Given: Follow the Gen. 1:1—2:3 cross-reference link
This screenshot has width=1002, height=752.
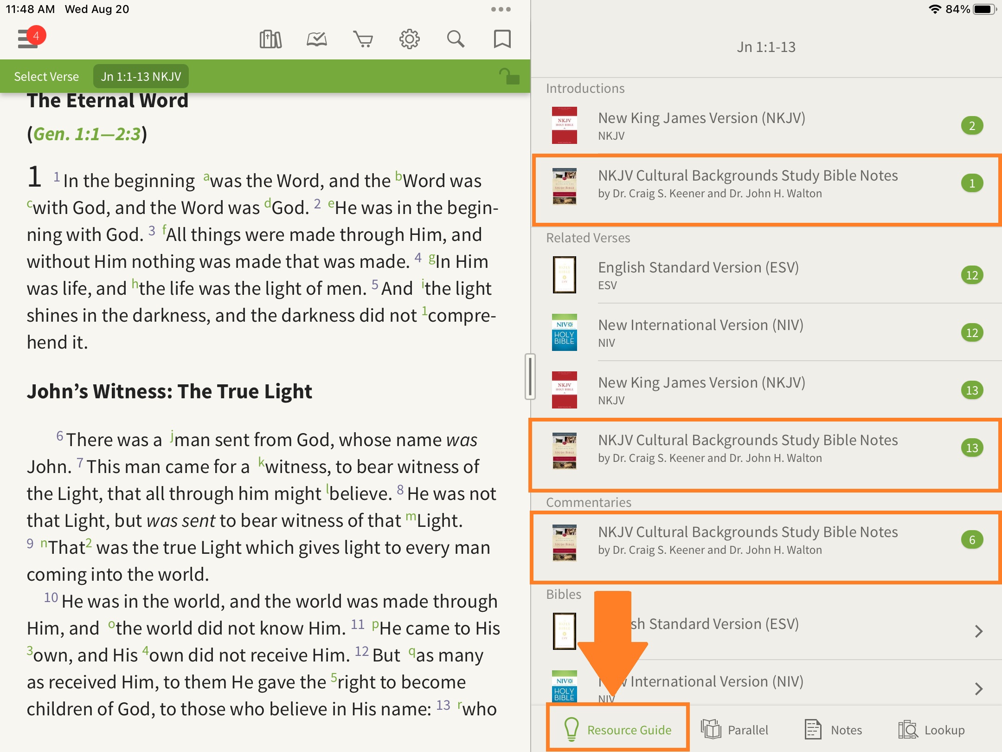Looking at the screenshot, I should (x=87, y=134).
